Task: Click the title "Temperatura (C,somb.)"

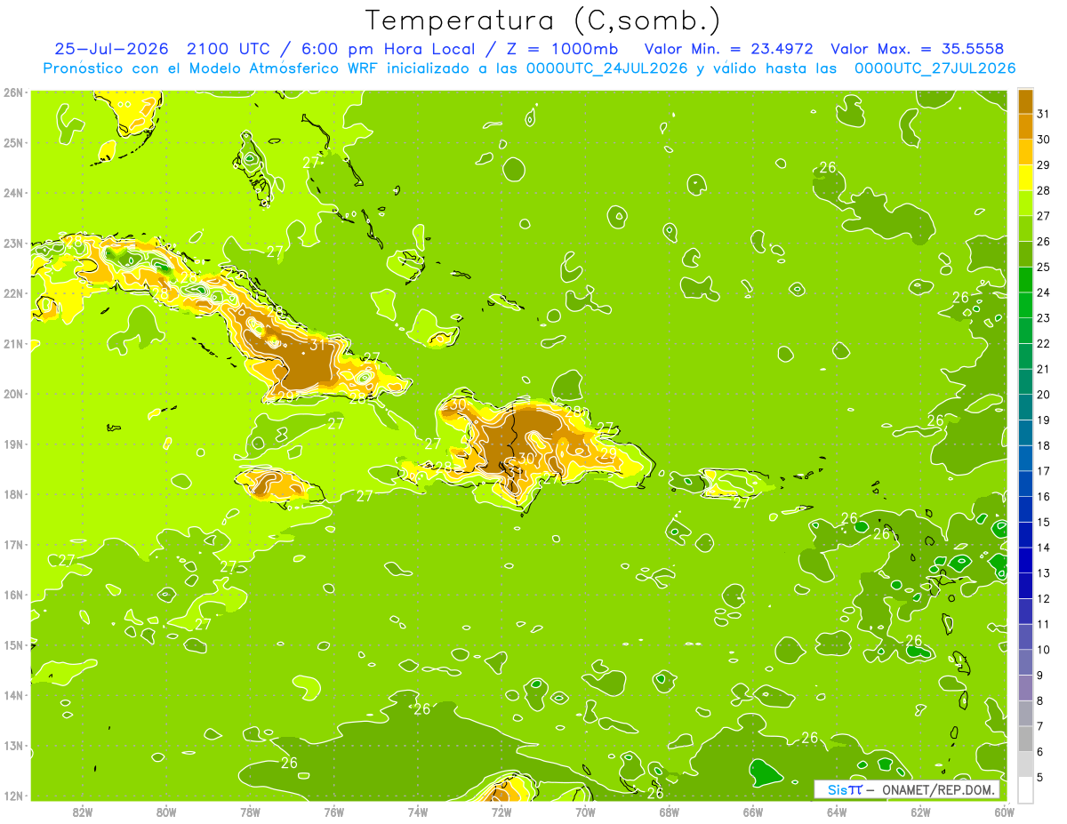Action: (542, 20)
